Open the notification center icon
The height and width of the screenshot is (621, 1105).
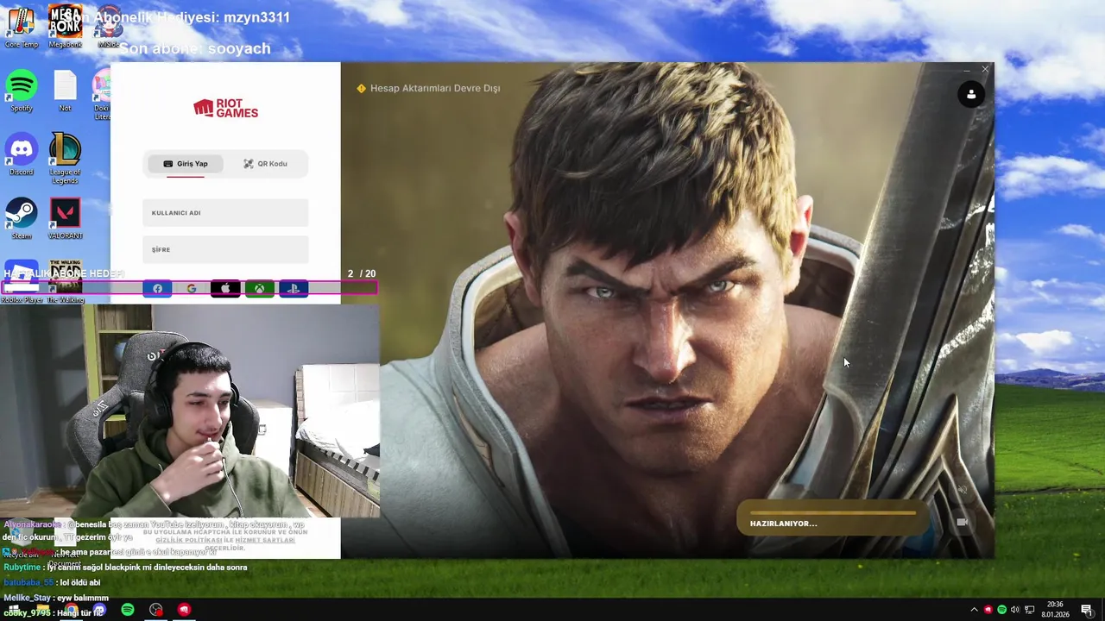tap(1086, 610)
